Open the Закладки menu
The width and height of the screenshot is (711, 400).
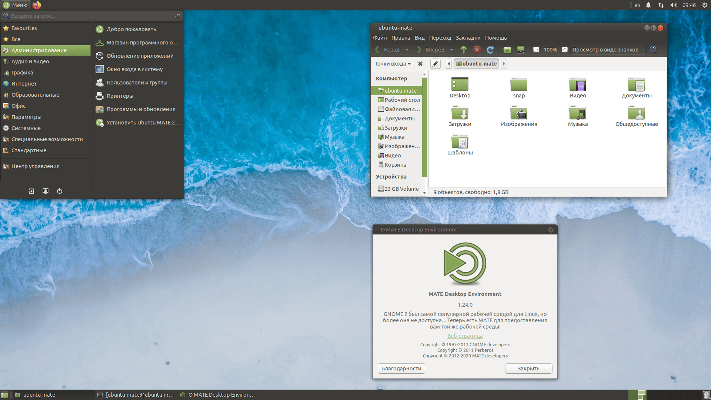pos(468,38)
